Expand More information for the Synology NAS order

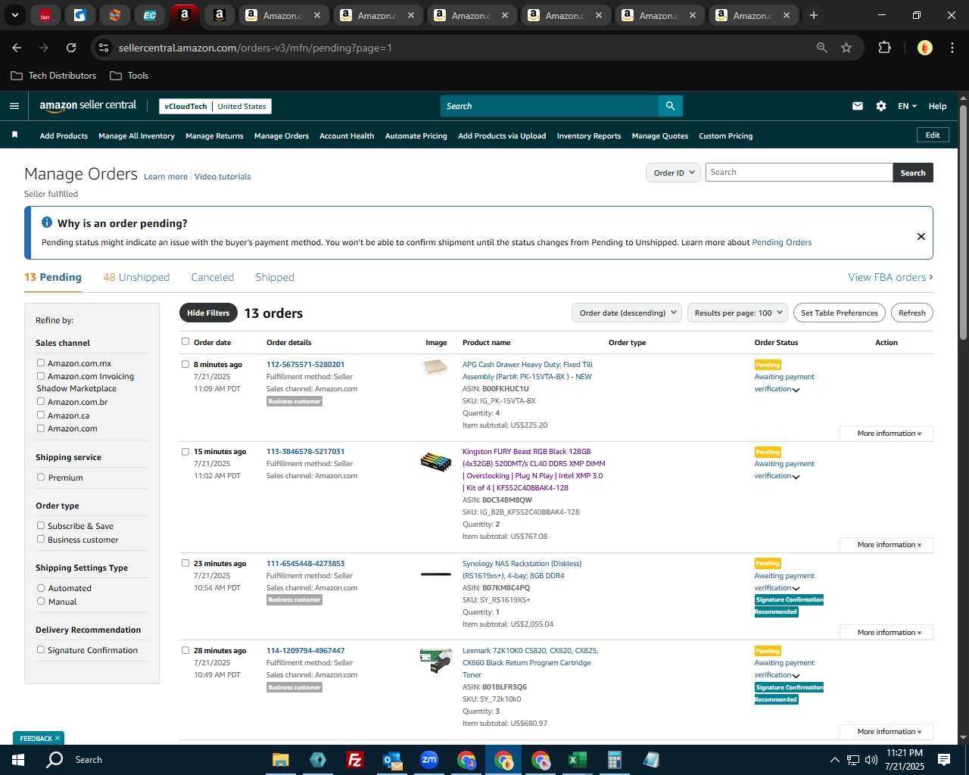[886, 633]
